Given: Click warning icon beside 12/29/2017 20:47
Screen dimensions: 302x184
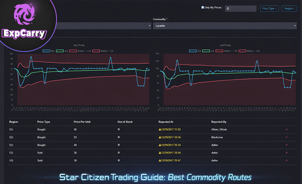Looking at the screenshot, I should click(x=160, y=160).
